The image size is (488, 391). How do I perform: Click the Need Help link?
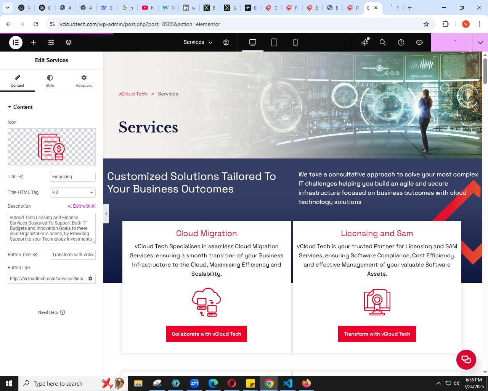point(51,312)
